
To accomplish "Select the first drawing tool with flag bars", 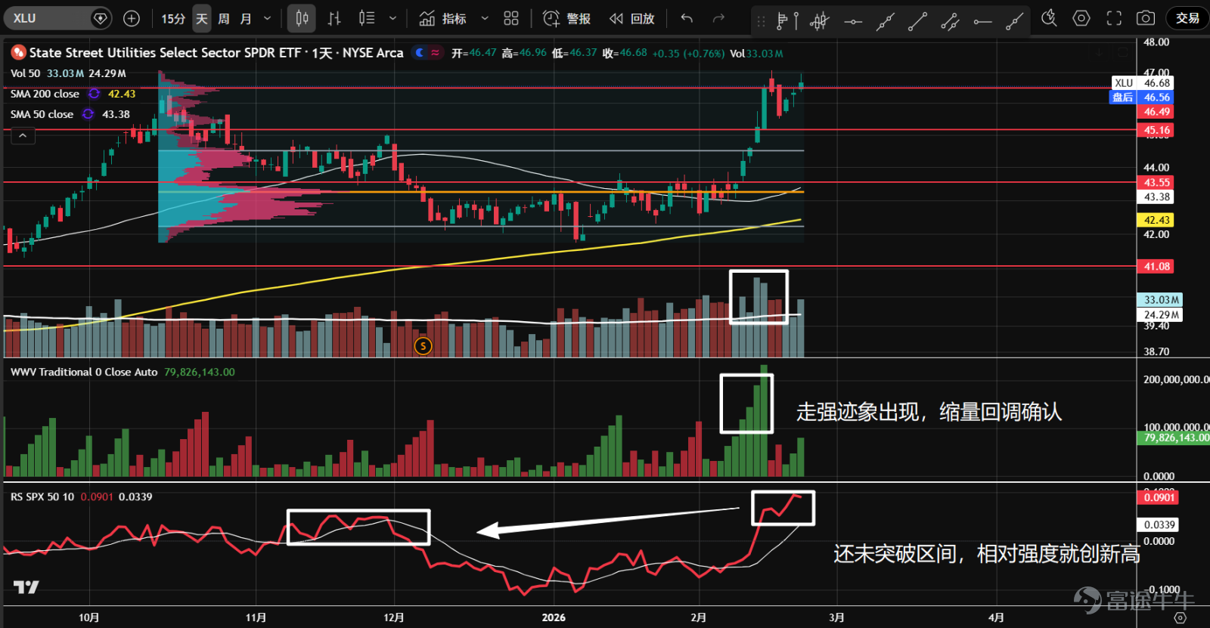I will 787,21.
